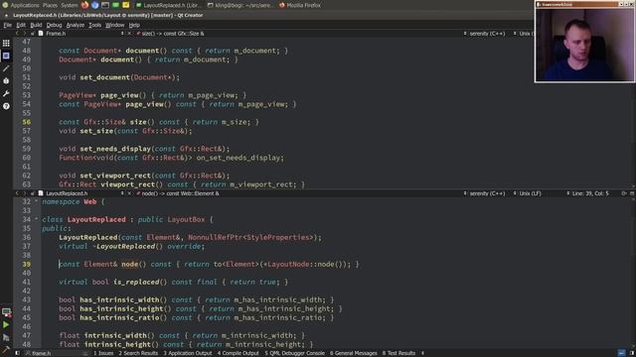Click the green launcher icon in top panel
The height and width of the screenshot is (357, 636).
[115, 5]
